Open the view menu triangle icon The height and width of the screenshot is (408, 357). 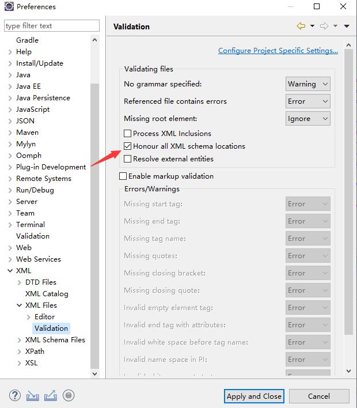coord(346,26)
